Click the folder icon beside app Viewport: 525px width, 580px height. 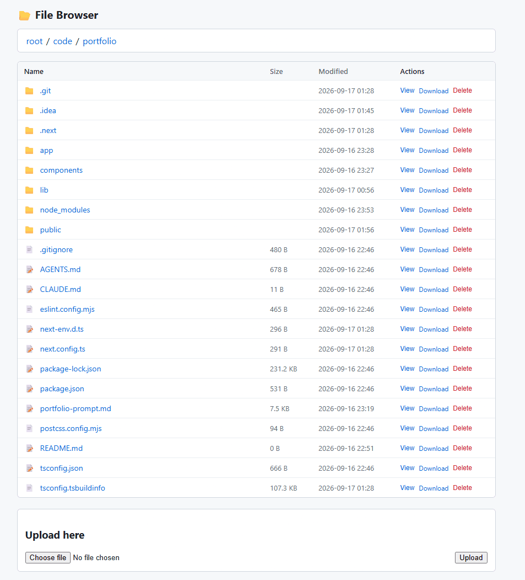point(29,150)
